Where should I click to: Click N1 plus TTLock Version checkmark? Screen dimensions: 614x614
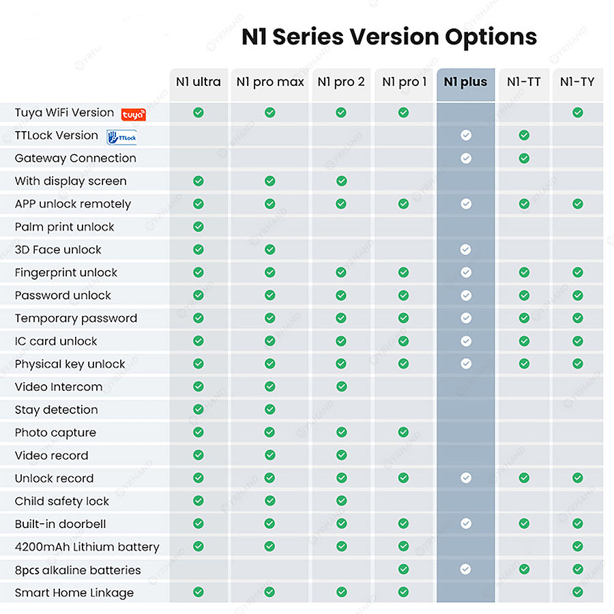[466, 136]
